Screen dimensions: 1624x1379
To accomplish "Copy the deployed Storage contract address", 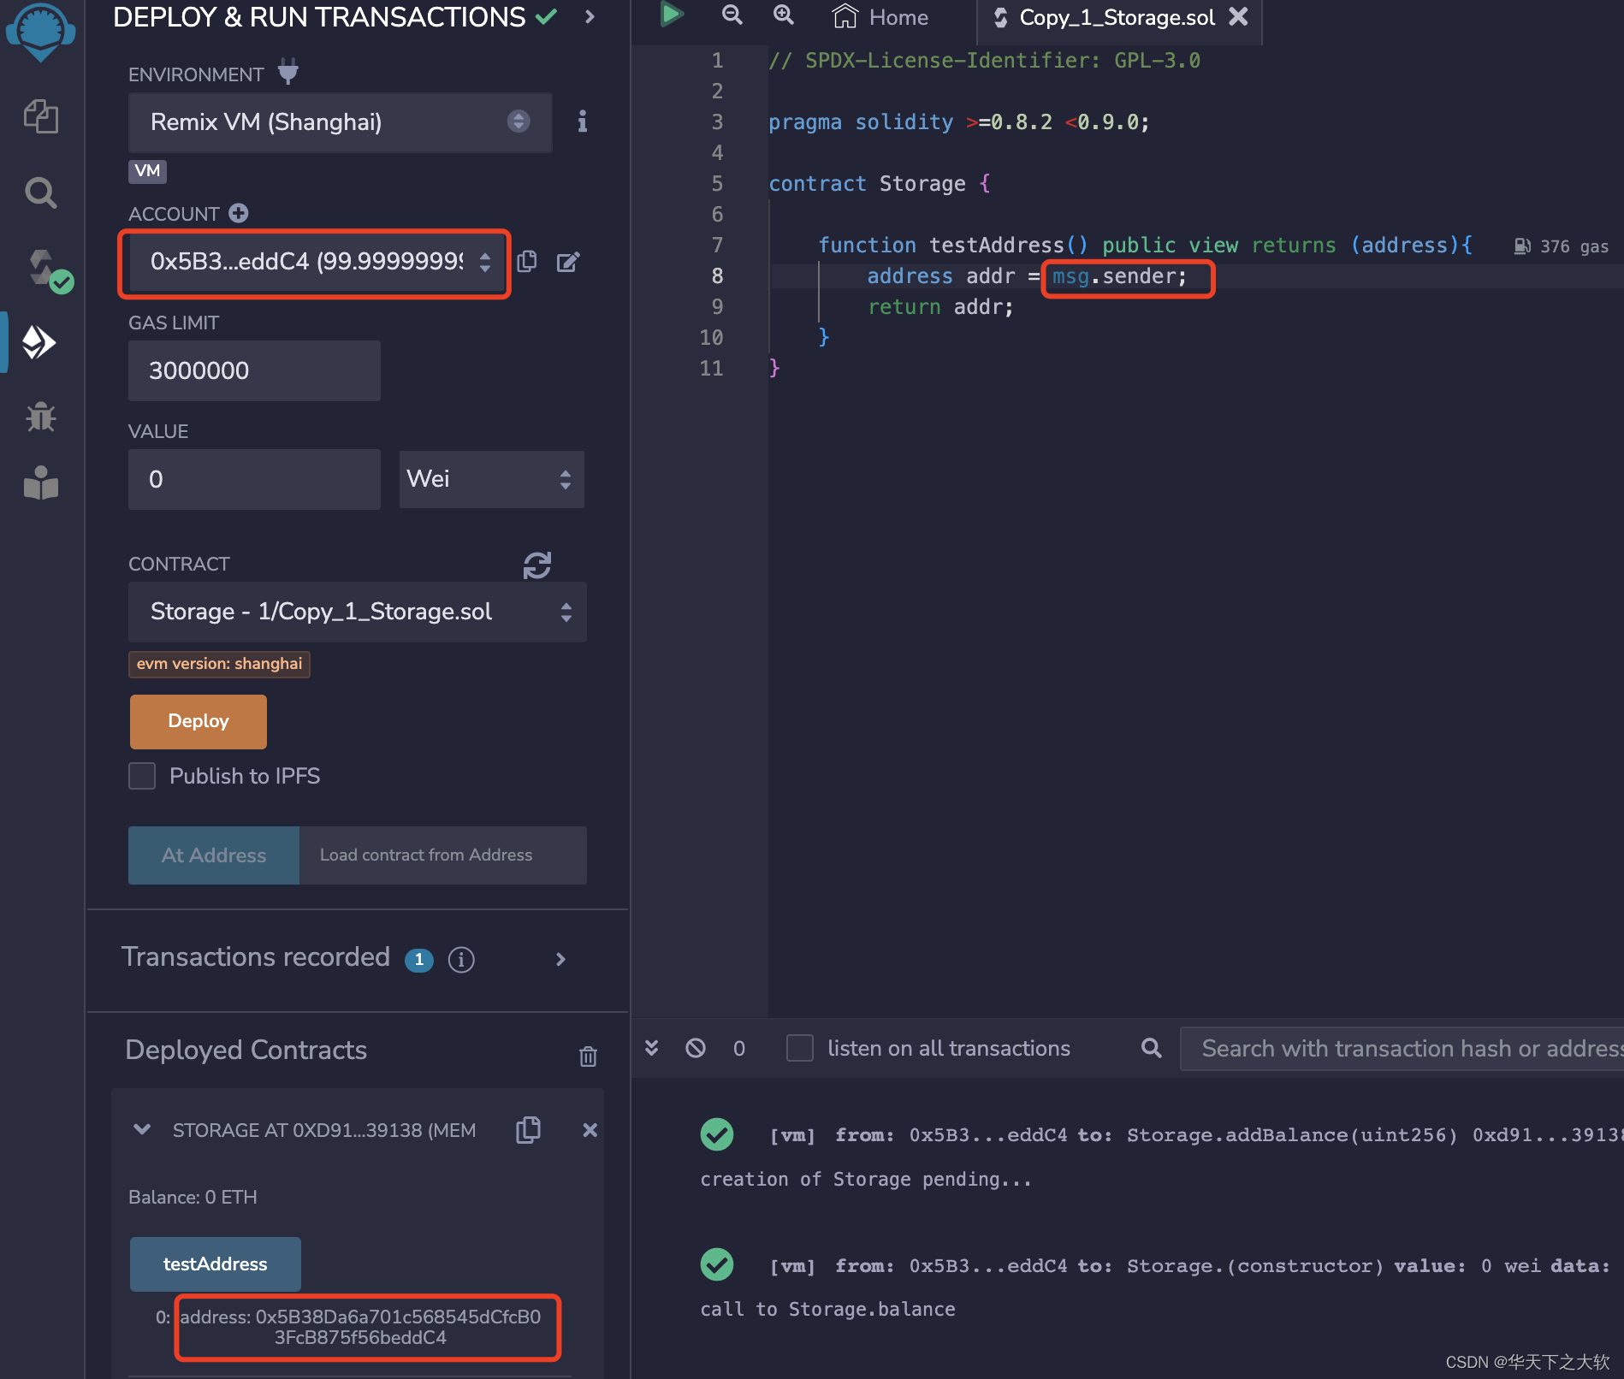I will 528,1130.
